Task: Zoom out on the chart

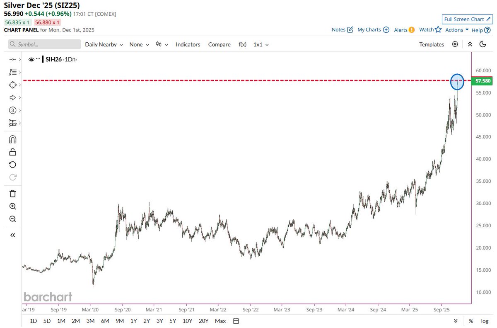Action: (12, 219)
